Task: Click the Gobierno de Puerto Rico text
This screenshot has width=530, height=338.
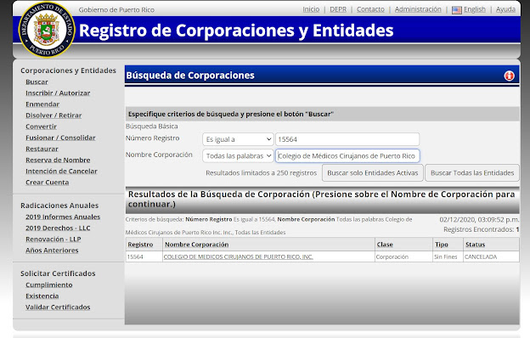Action: pyautogui.click(x=116, y=10)
